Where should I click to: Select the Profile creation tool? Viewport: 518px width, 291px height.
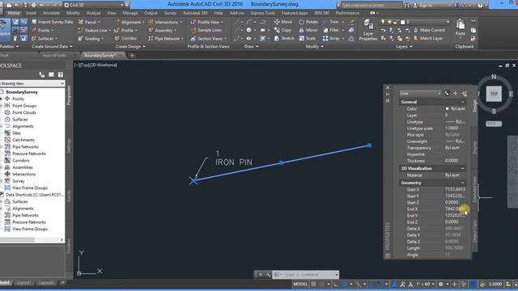(x=125, y=31)
